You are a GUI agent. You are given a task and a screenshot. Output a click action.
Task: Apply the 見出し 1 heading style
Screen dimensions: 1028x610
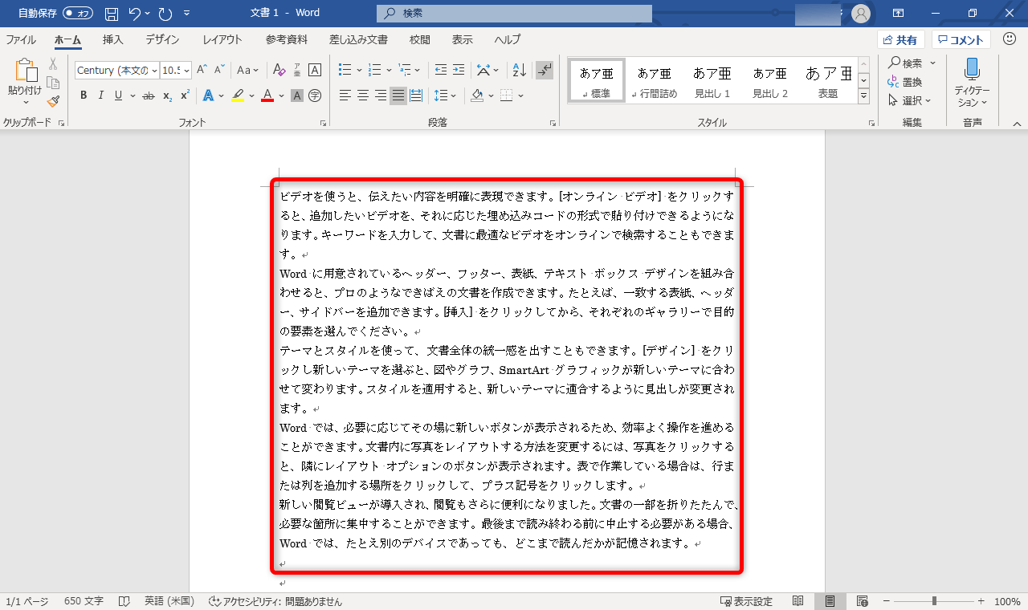click(712, 81)
